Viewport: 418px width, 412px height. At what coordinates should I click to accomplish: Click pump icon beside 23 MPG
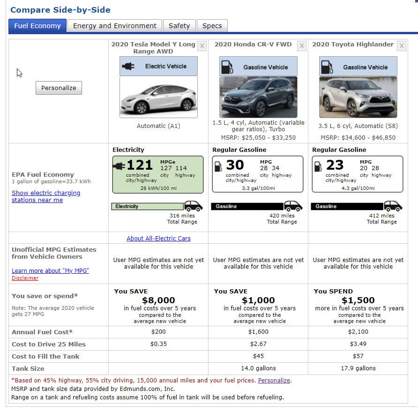[318, 166]
